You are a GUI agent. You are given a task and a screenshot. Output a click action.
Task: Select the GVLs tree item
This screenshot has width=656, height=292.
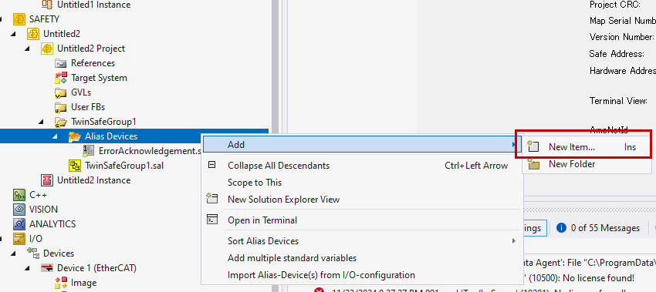coord(81,92)
